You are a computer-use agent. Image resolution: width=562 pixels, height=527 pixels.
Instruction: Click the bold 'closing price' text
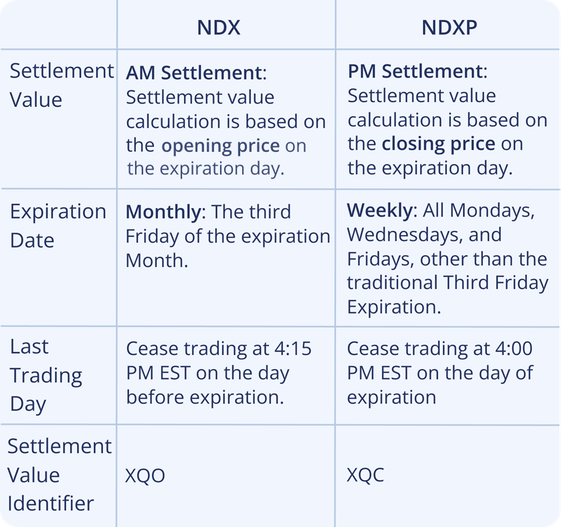pyautogui.click(x=438, y=143)
